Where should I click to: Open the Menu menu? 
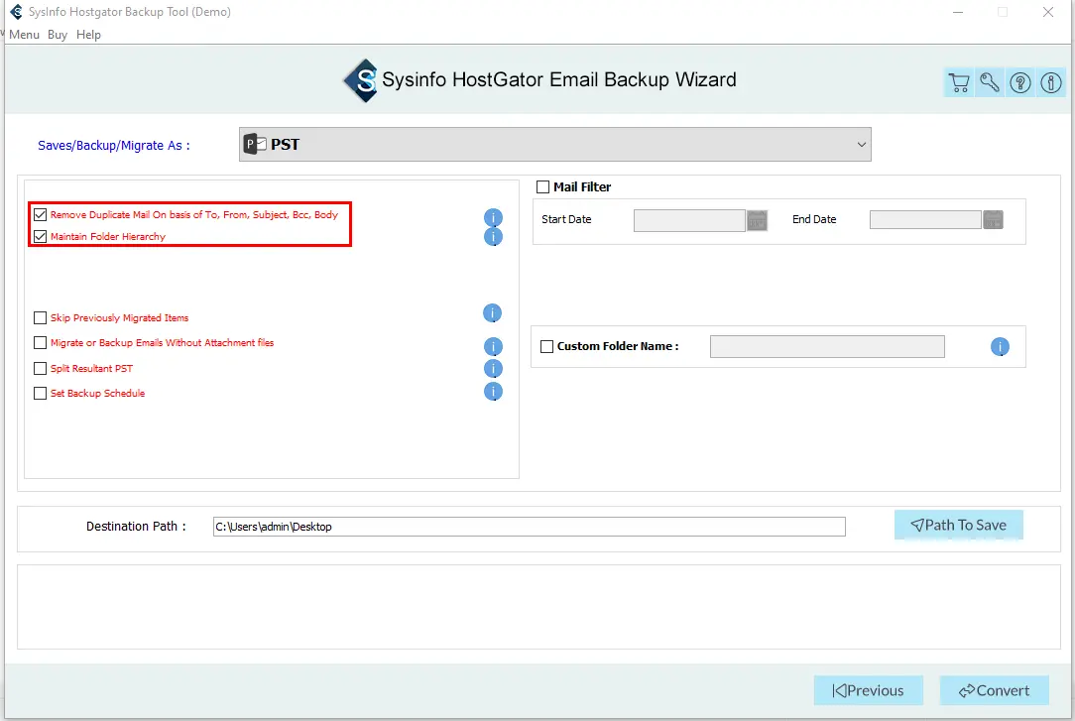coord(24,35)
